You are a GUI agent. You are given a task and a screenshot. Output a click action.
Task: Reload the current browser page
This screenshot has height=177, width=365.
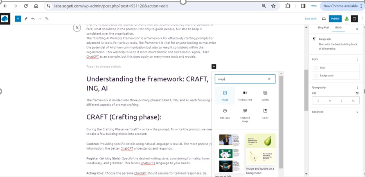[x=26, y=6]
